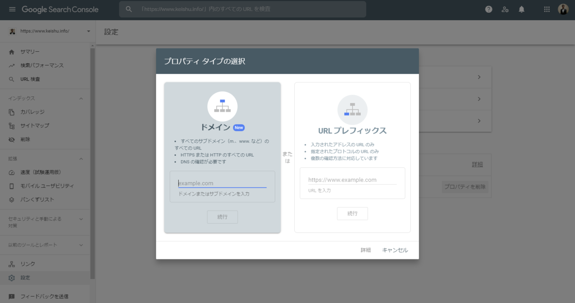Click the feedback icon beside フィードバックを送信
This screenshot has height=303, width=575.
pos(12,296)
